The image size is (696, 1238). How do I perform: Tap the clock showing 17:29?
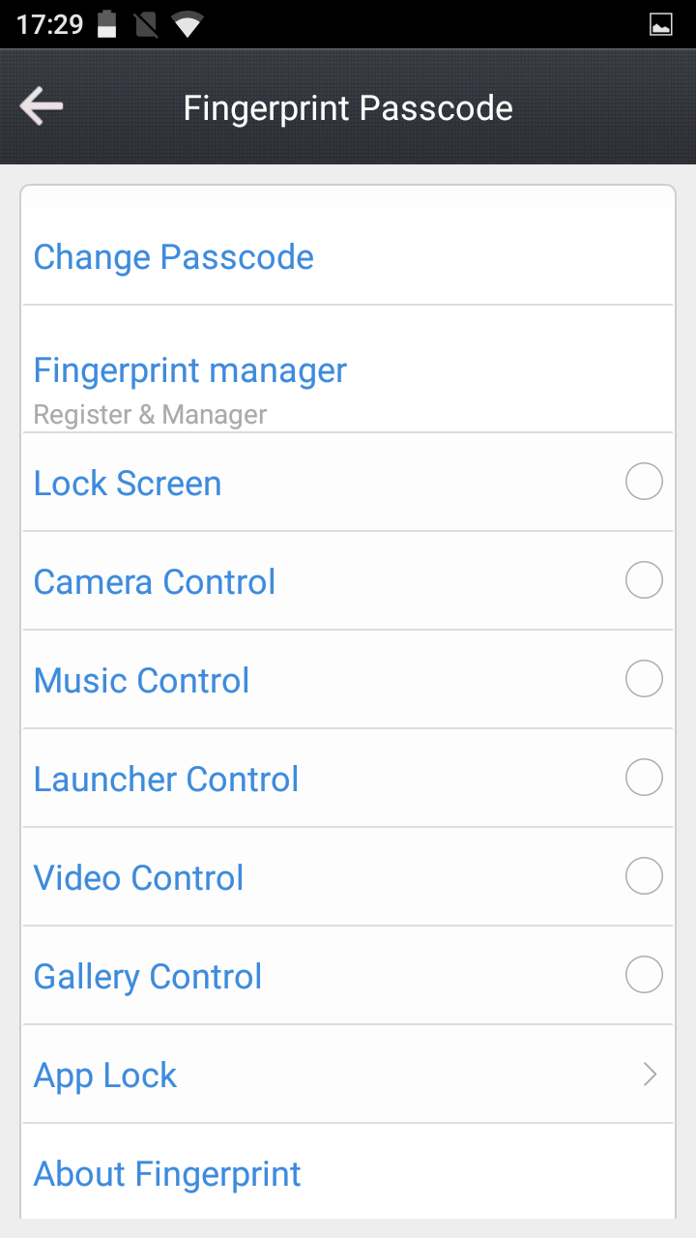point(50,24)
